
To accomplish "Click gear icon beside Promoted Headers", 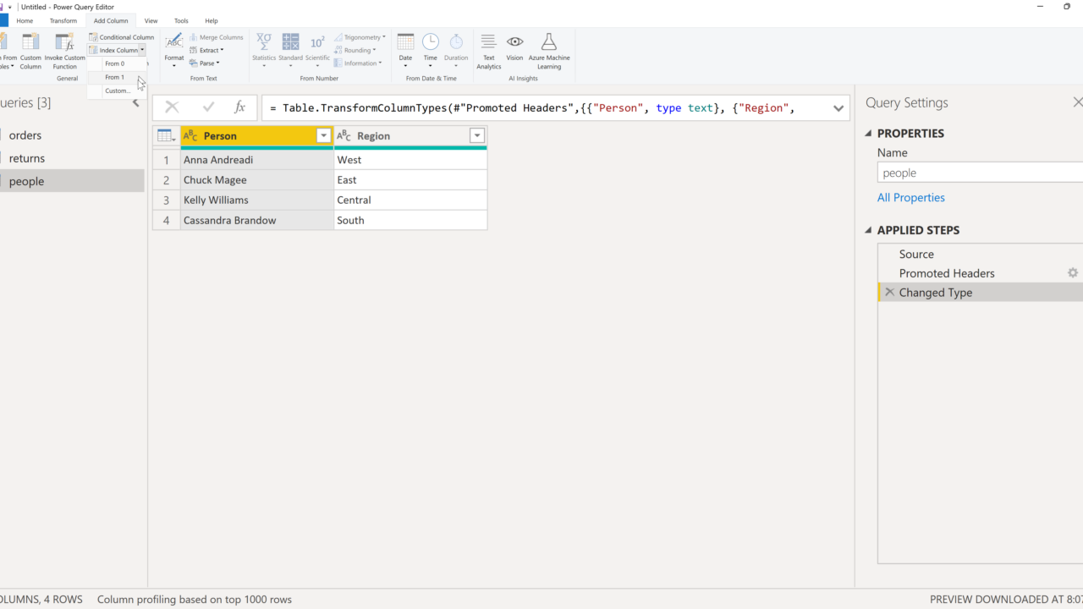I will tap(1072, 273).
